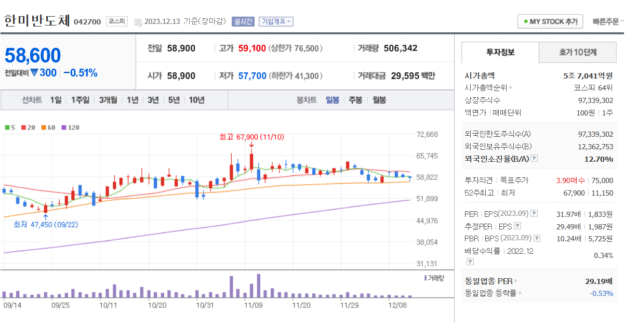The width and height of the screenshot is (625, 323).
Task: Click the 외국인보유주식수 value 12,362,753
Action: (595, 147)
